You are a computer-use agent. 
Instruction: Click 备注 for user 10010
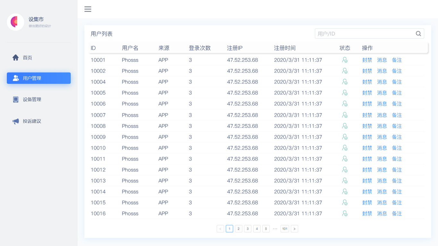coord(397,148)
